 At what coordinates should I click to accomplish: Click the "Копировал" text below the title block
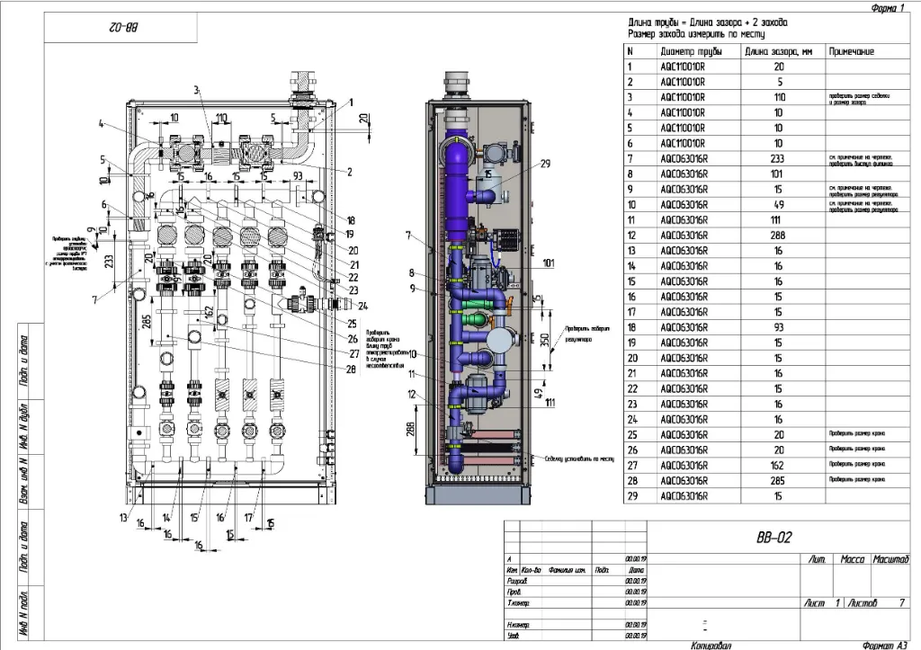pyautogui.click(x=711, y=644)
